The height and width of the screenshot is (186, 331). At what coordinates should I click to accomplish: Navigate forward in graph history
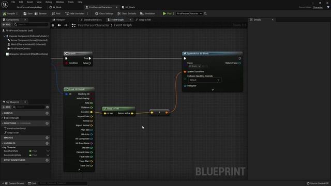click(x=66, y=25)
